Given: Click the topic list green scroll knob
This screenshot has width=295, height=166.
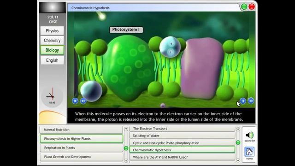Looking at the screenshot, I should (238, 142).
